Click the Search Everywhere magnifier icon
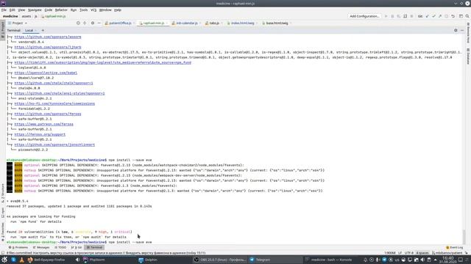The image size is (471, 264). 467,16
